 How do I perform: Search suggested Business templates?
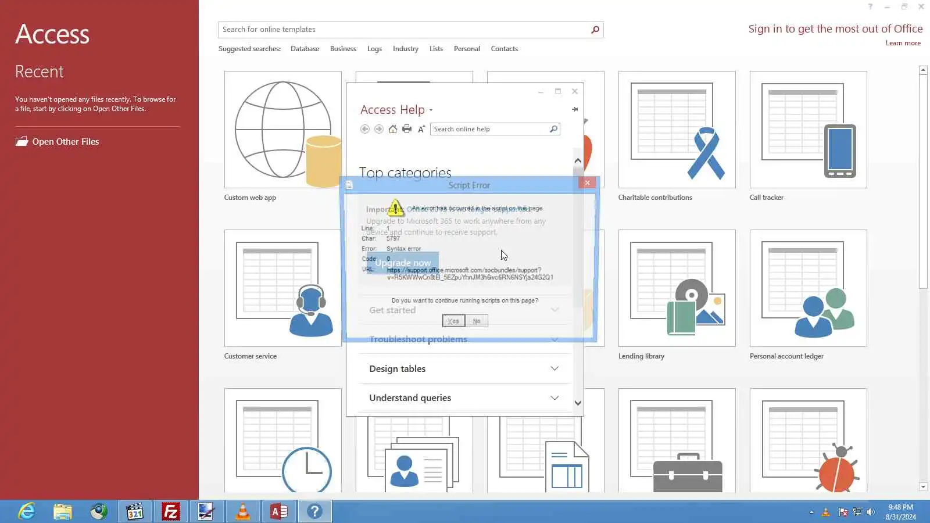point(343,49)
